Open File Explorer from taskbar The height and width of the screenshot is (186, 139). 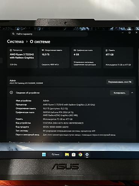[67, 155]
